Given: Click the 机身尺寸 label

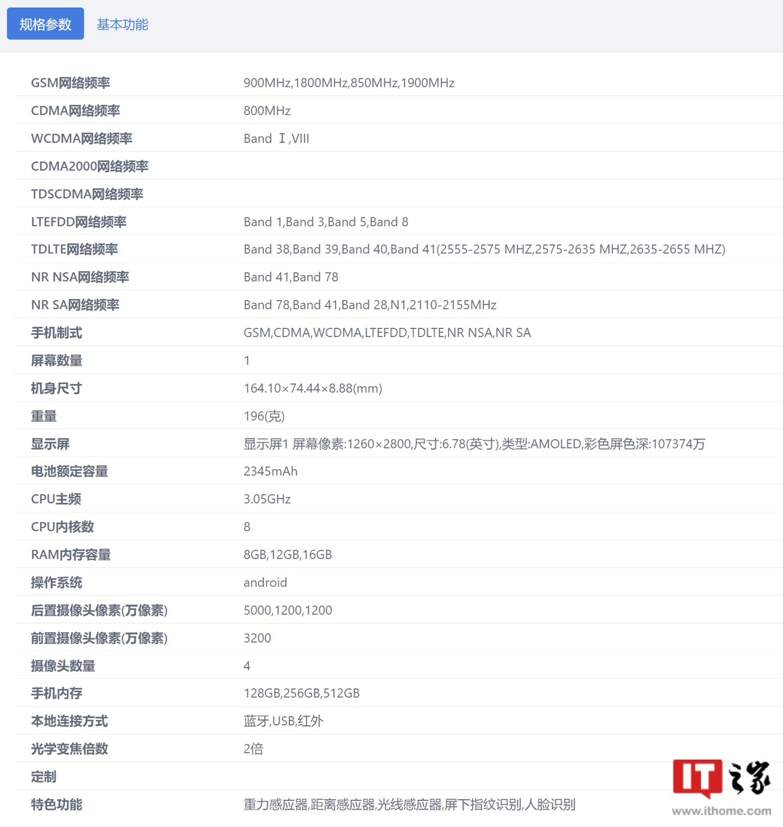Looking at the screenshot, I should tap(57, 388).
